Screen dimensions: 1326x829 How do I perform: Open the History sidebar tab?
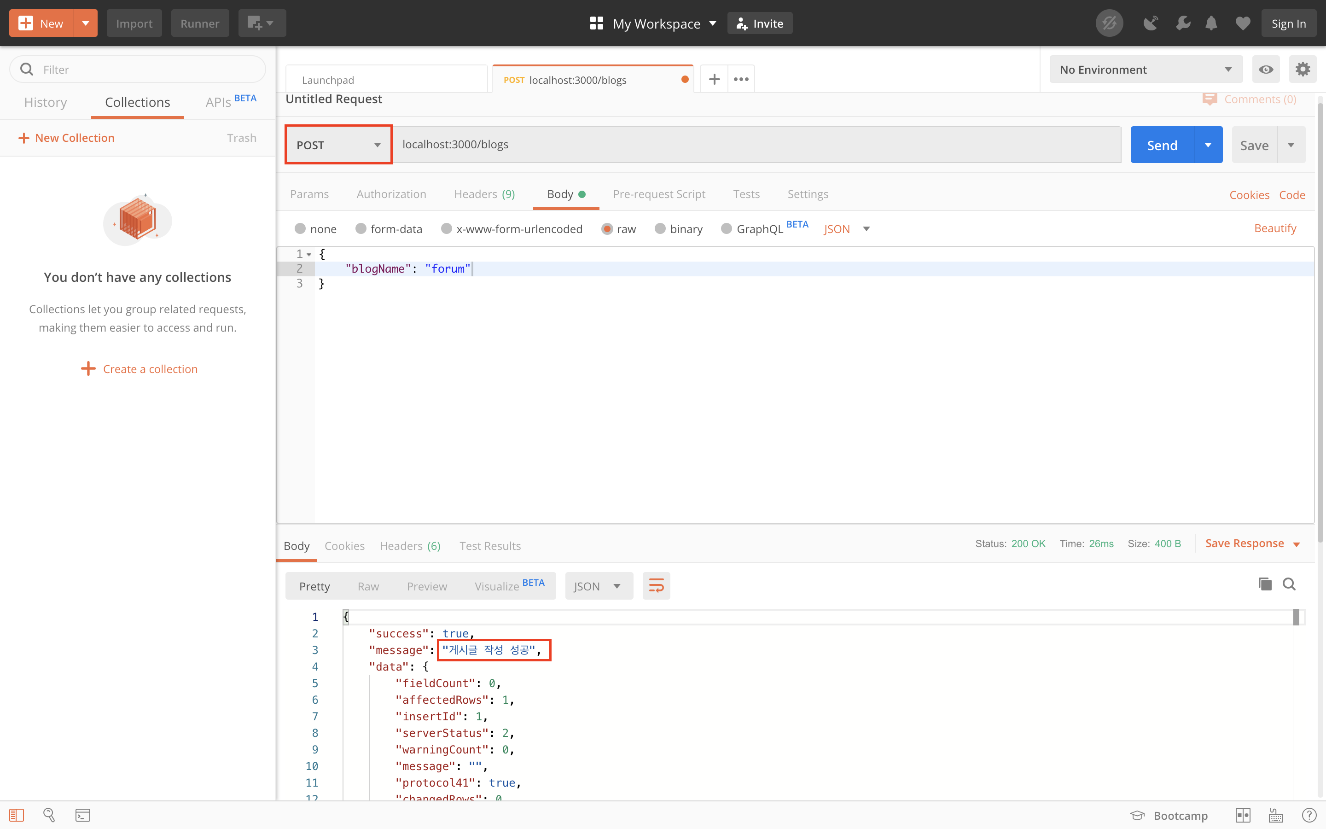46,103
